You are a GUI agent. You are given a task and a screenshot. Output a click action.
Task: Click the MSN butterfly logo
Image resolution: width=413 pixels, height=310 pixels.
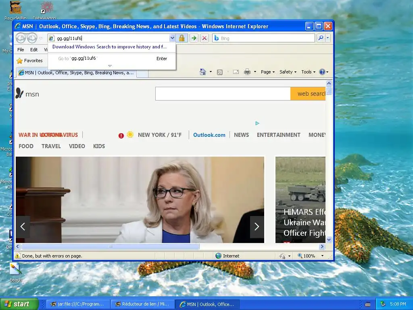pos(19,93)
